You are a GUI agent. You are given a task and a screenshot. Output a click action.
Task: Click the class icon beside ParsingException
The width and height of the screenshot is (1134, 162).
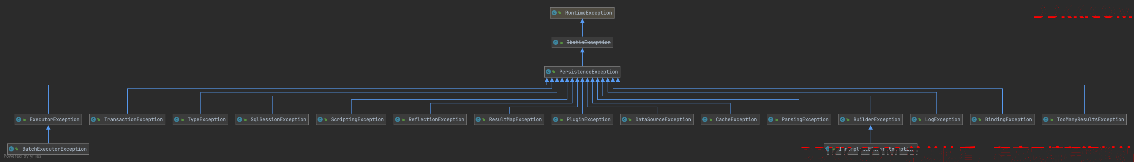[771, 119]
